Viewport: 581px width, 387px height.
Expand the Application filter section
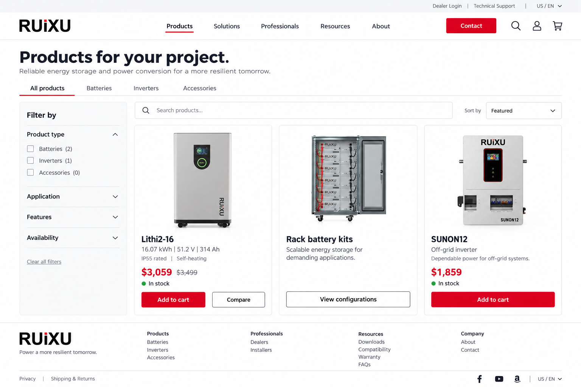point(115,197)
